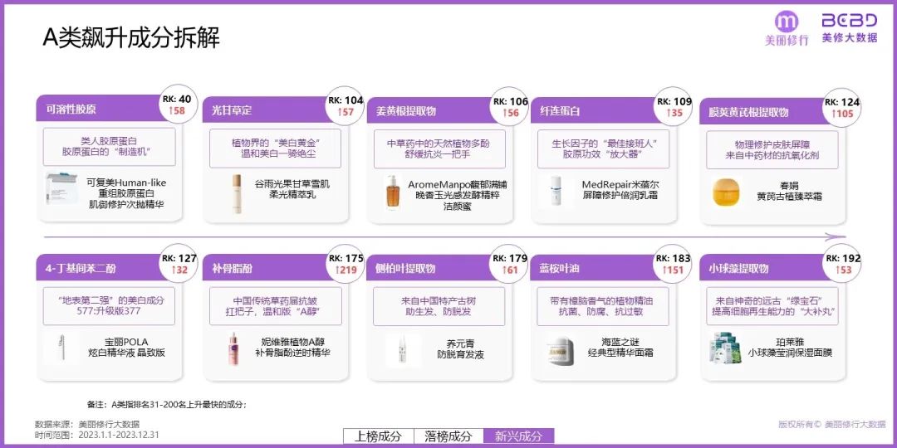
Task: Click the RK: 40 rank badge
Action: [x=177, y=105]
